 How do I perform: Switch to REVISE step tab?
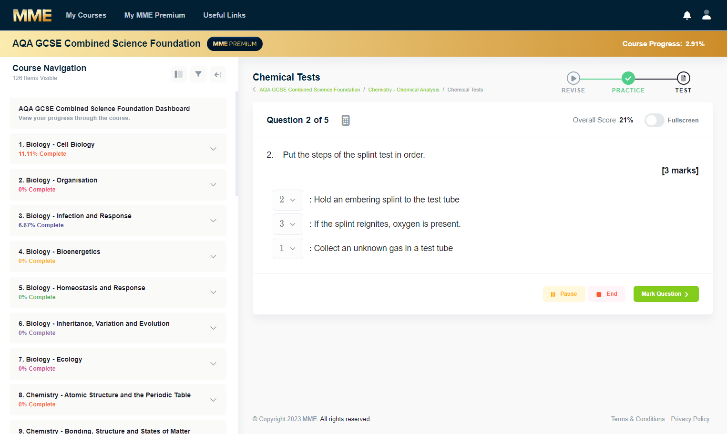[x=573, y=91]
